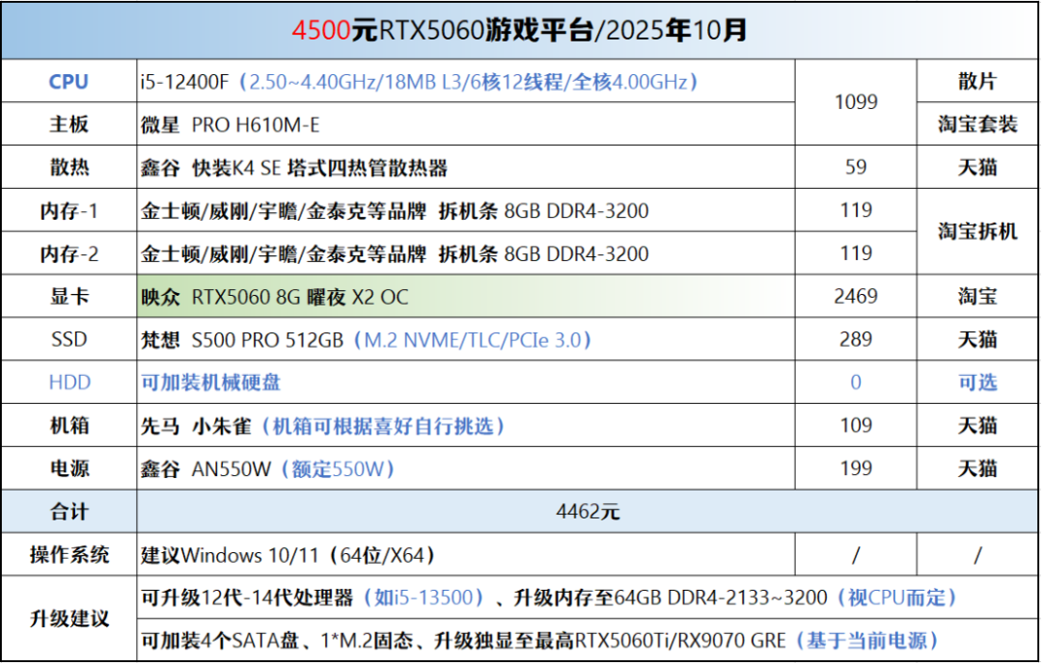Image resolution: width=1042 pixels, height=663 pixels.
Task: Click the 先马 小朱雀 case cell
Action: (322, 426)
